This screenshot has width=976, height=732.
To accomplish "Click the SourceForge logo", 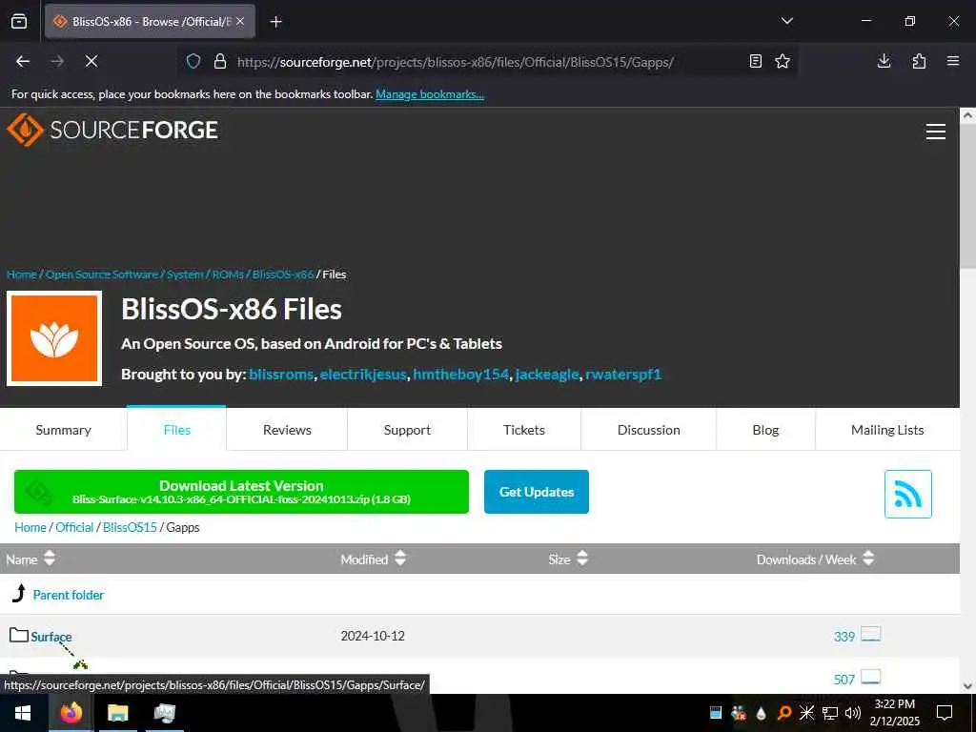I will click(x=112, y=130).
